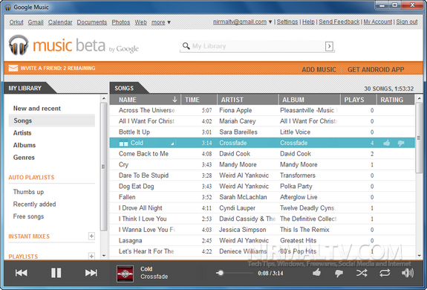Open the Cold song options triangle
Image resolution: width=427 pixels, height=290 pixels.
(172, 144)
